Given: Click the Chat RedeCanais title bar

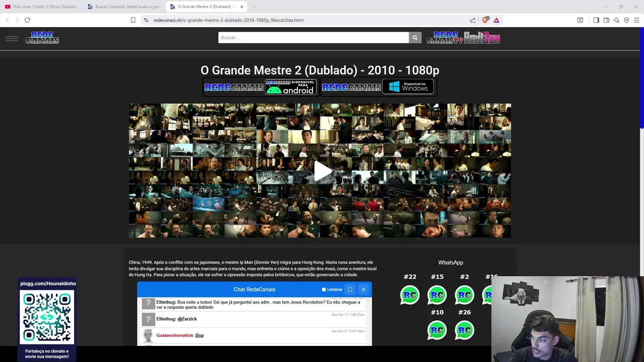Looking at the screenshot, I should 255,290.
